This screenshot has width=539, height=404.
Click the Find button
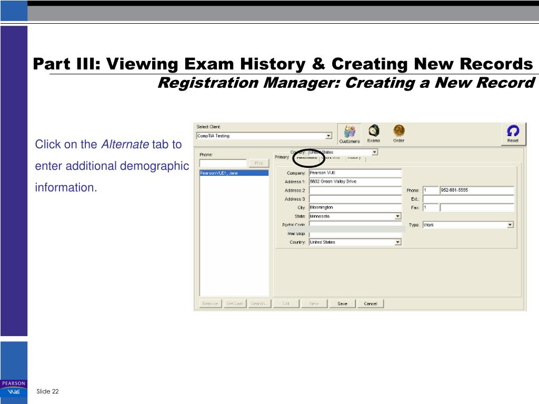tap(259, 163)
